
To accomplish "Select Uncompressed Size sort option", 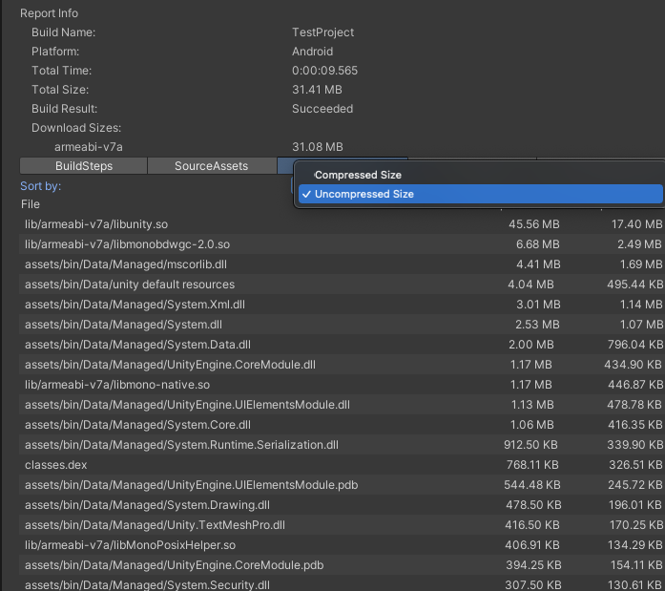I will [x=481, y=194].
